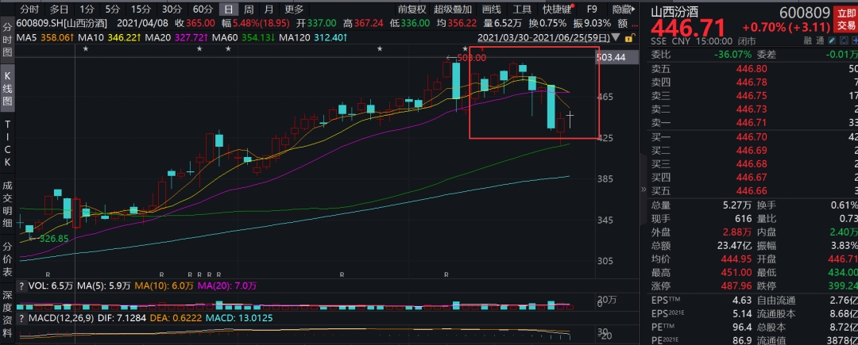This screenshot has height=345, width=858.
Task: Switch chart to 60分 period
Action: click(x=203, y=9)
